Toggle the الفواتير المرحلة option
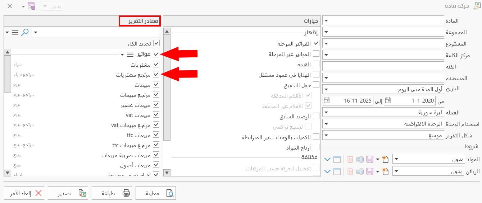This screenshot has width=482, height=203. pos(316,43)
